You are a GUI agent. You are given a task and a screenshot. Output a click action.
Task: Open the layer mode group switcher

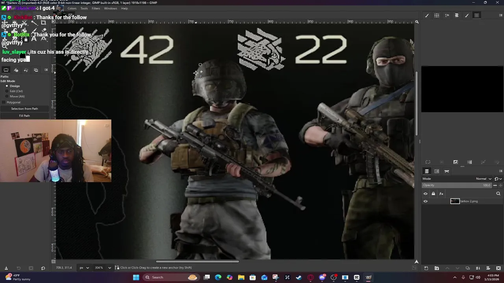point(497,179)
